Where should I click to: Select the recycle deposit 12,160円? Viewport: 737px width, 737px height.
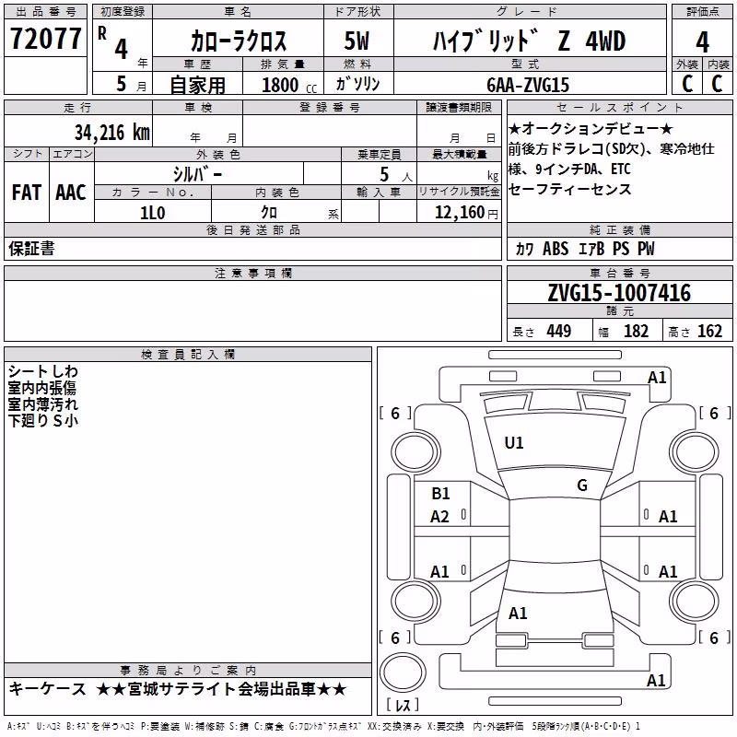pyautogui.click(x=466, y=213)
